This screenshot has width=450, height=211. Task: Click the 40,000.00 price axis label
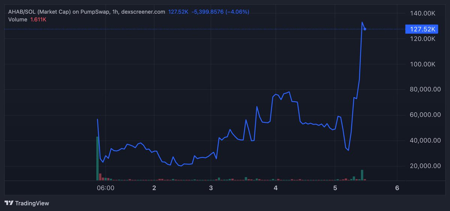(424, 140)
